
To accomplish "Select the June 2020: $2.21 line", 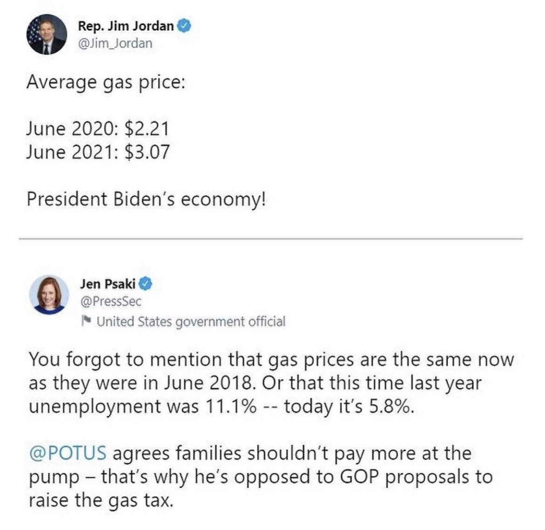I will tap(97, 128).
